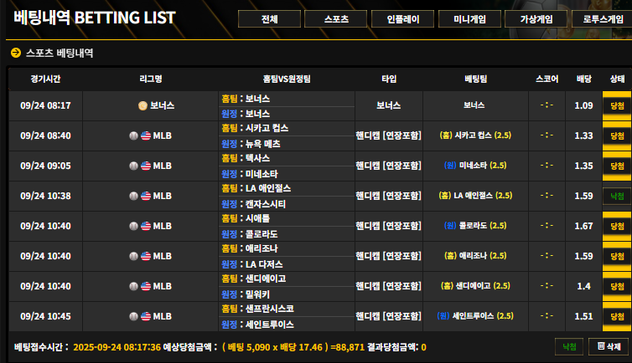The height and width of the screenshot is (363, 632).
Task: Click the 타입 column header
Action: [389, 79]
